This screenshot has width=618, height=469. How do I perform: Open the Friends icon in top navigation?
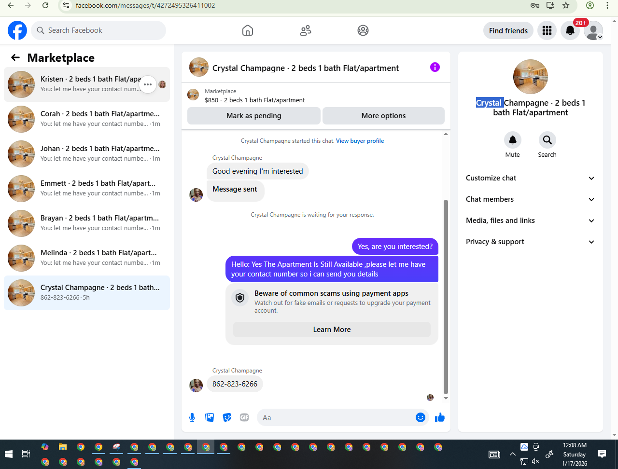[x=306, y=30]
